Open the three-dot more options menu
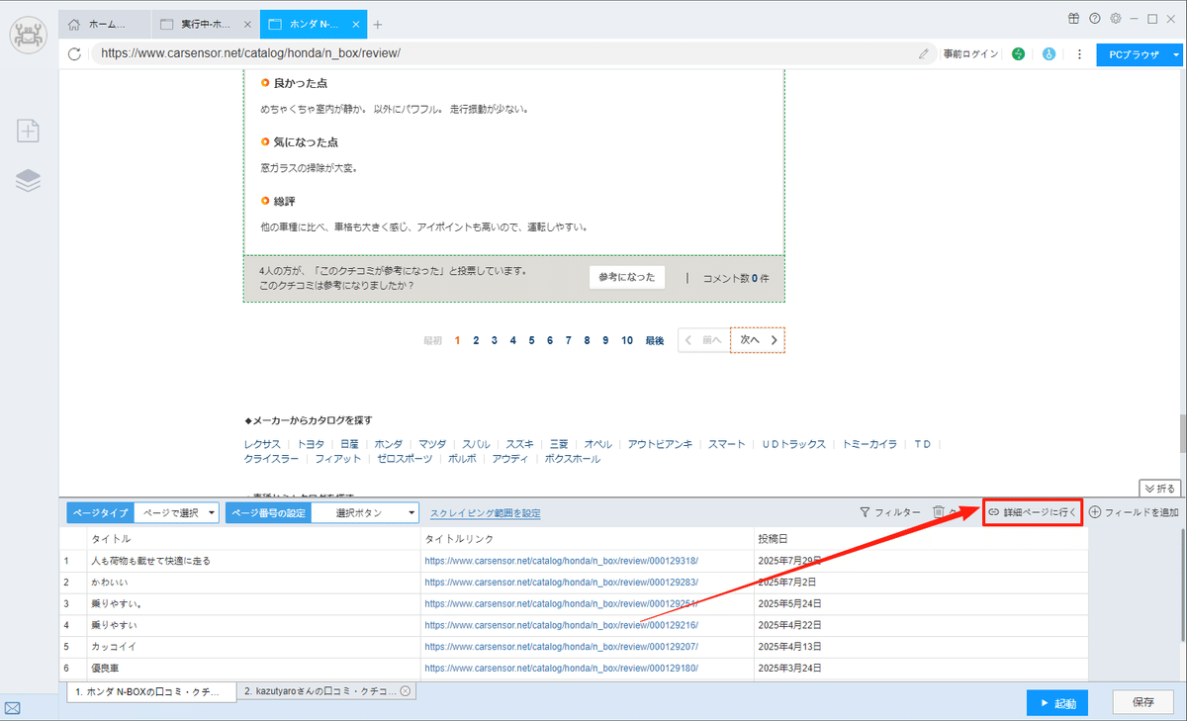This screenshot has width=1187, height=721. coord(1079,54)
